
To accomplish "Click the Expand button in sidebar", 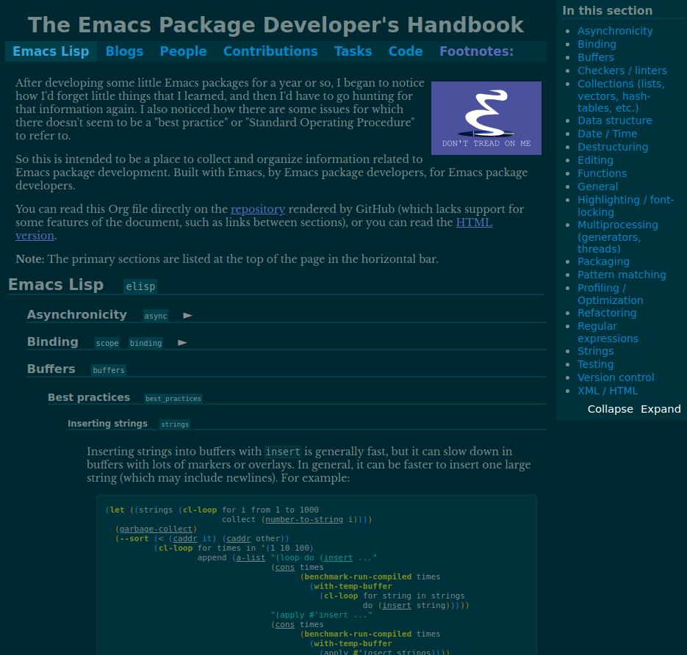I will click(x=661, y=409).
